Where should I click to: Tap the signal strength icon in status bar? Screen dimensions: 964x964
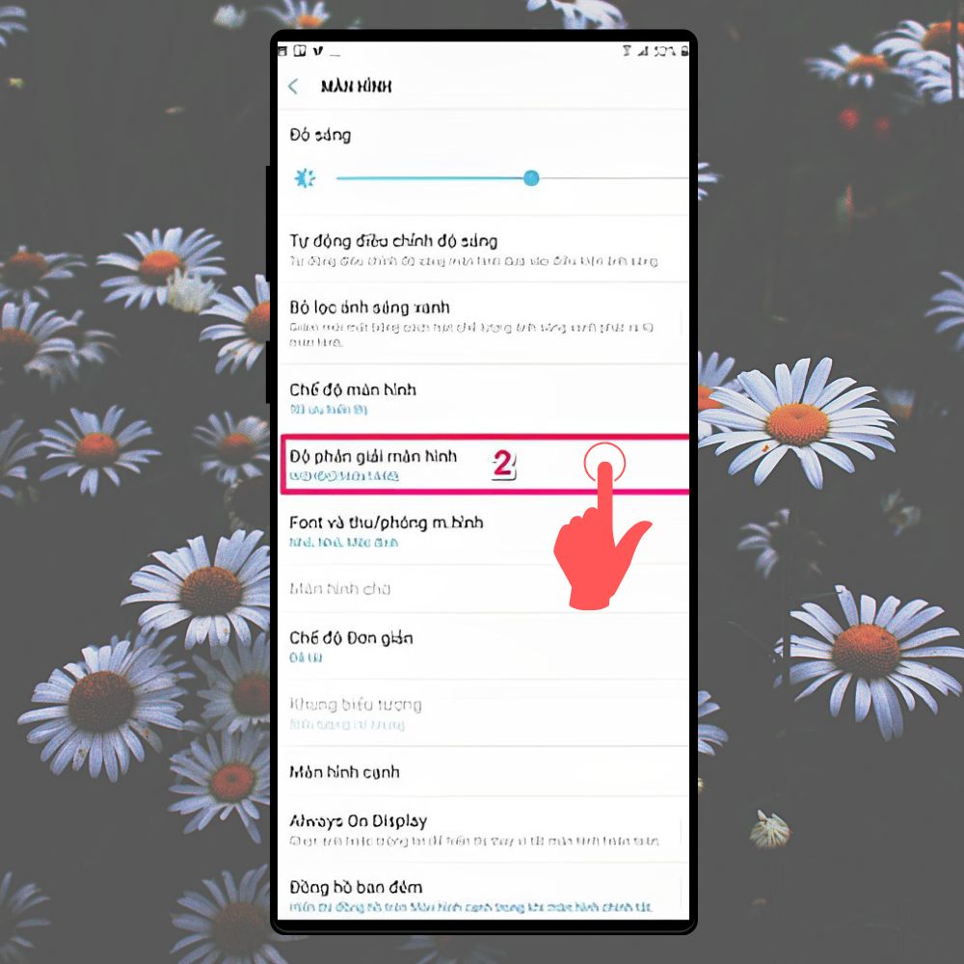coord(642,50)
